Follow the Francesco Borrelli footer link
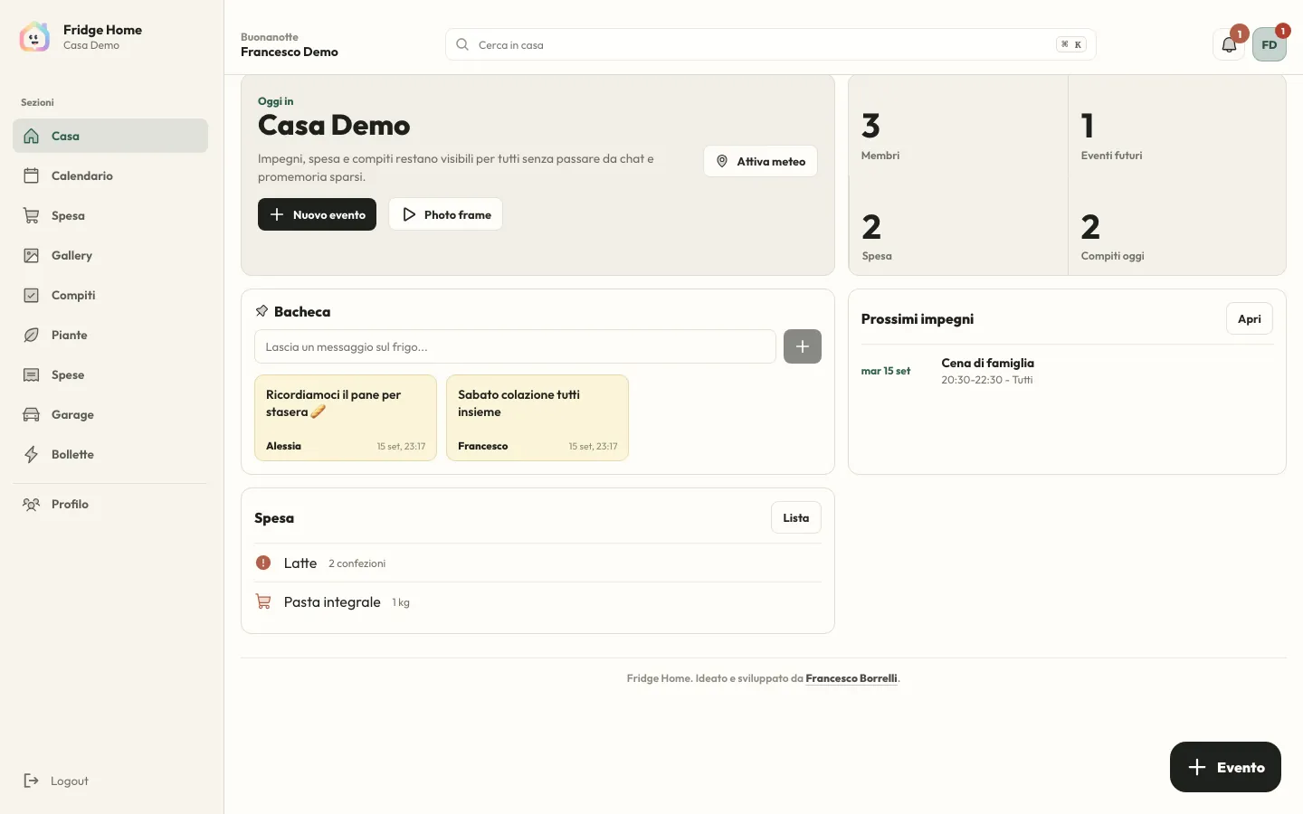This screenshot has height=814, width=1303. [851, 678]
